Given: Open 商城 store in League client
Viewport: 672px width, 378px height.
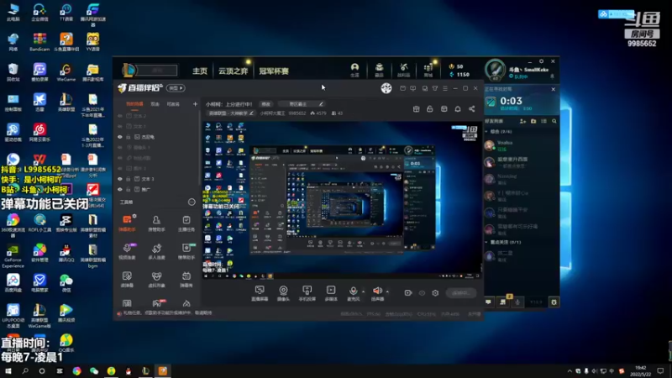Looking at the screenshot, I should tap(428, 70).
